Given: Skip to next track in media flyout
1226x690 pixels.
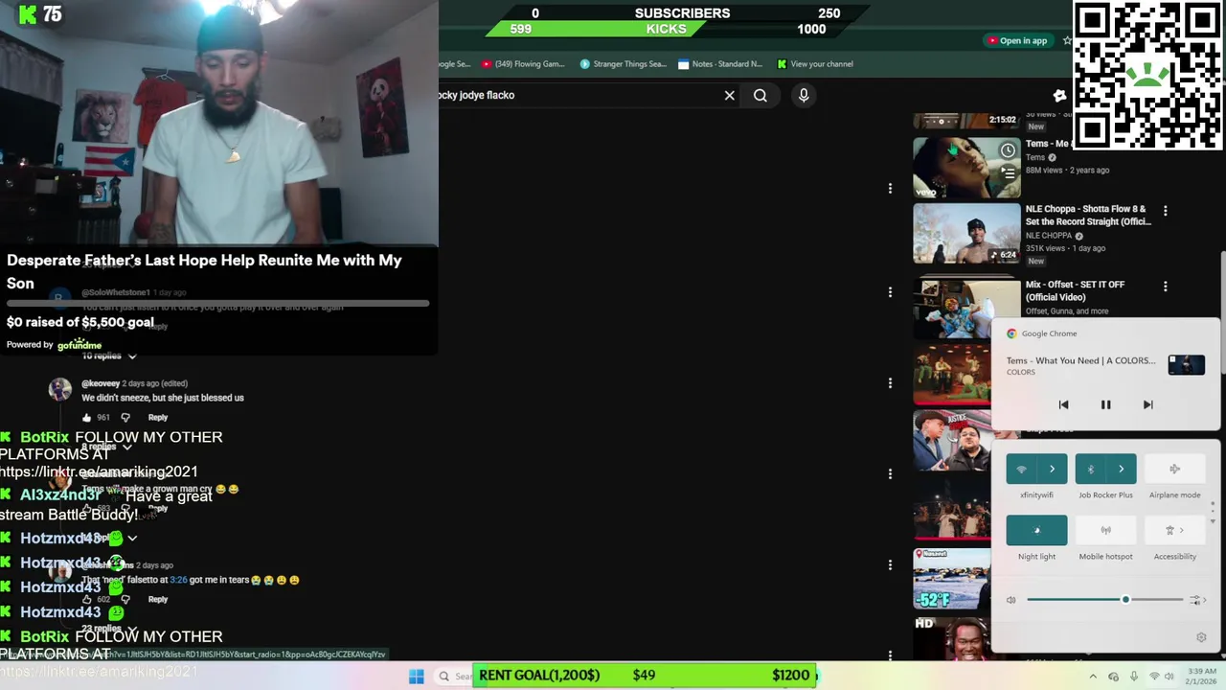Looking at the screenshot, I should coord(1147,404).
